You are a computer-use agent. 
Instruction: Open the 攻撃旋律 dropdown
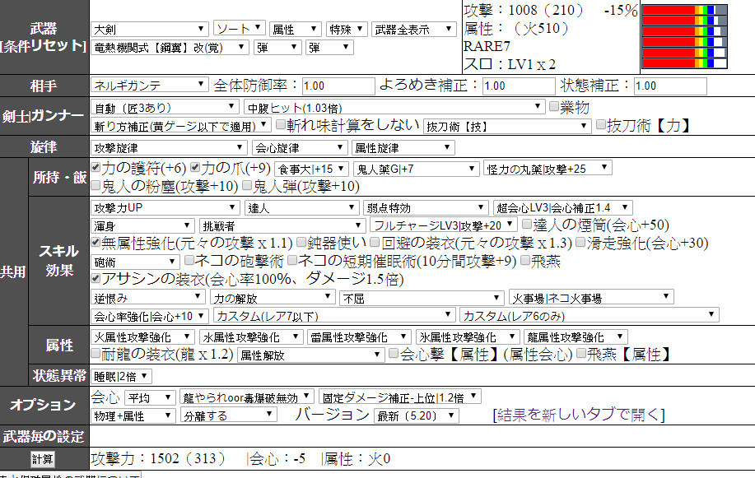(169, 147)
